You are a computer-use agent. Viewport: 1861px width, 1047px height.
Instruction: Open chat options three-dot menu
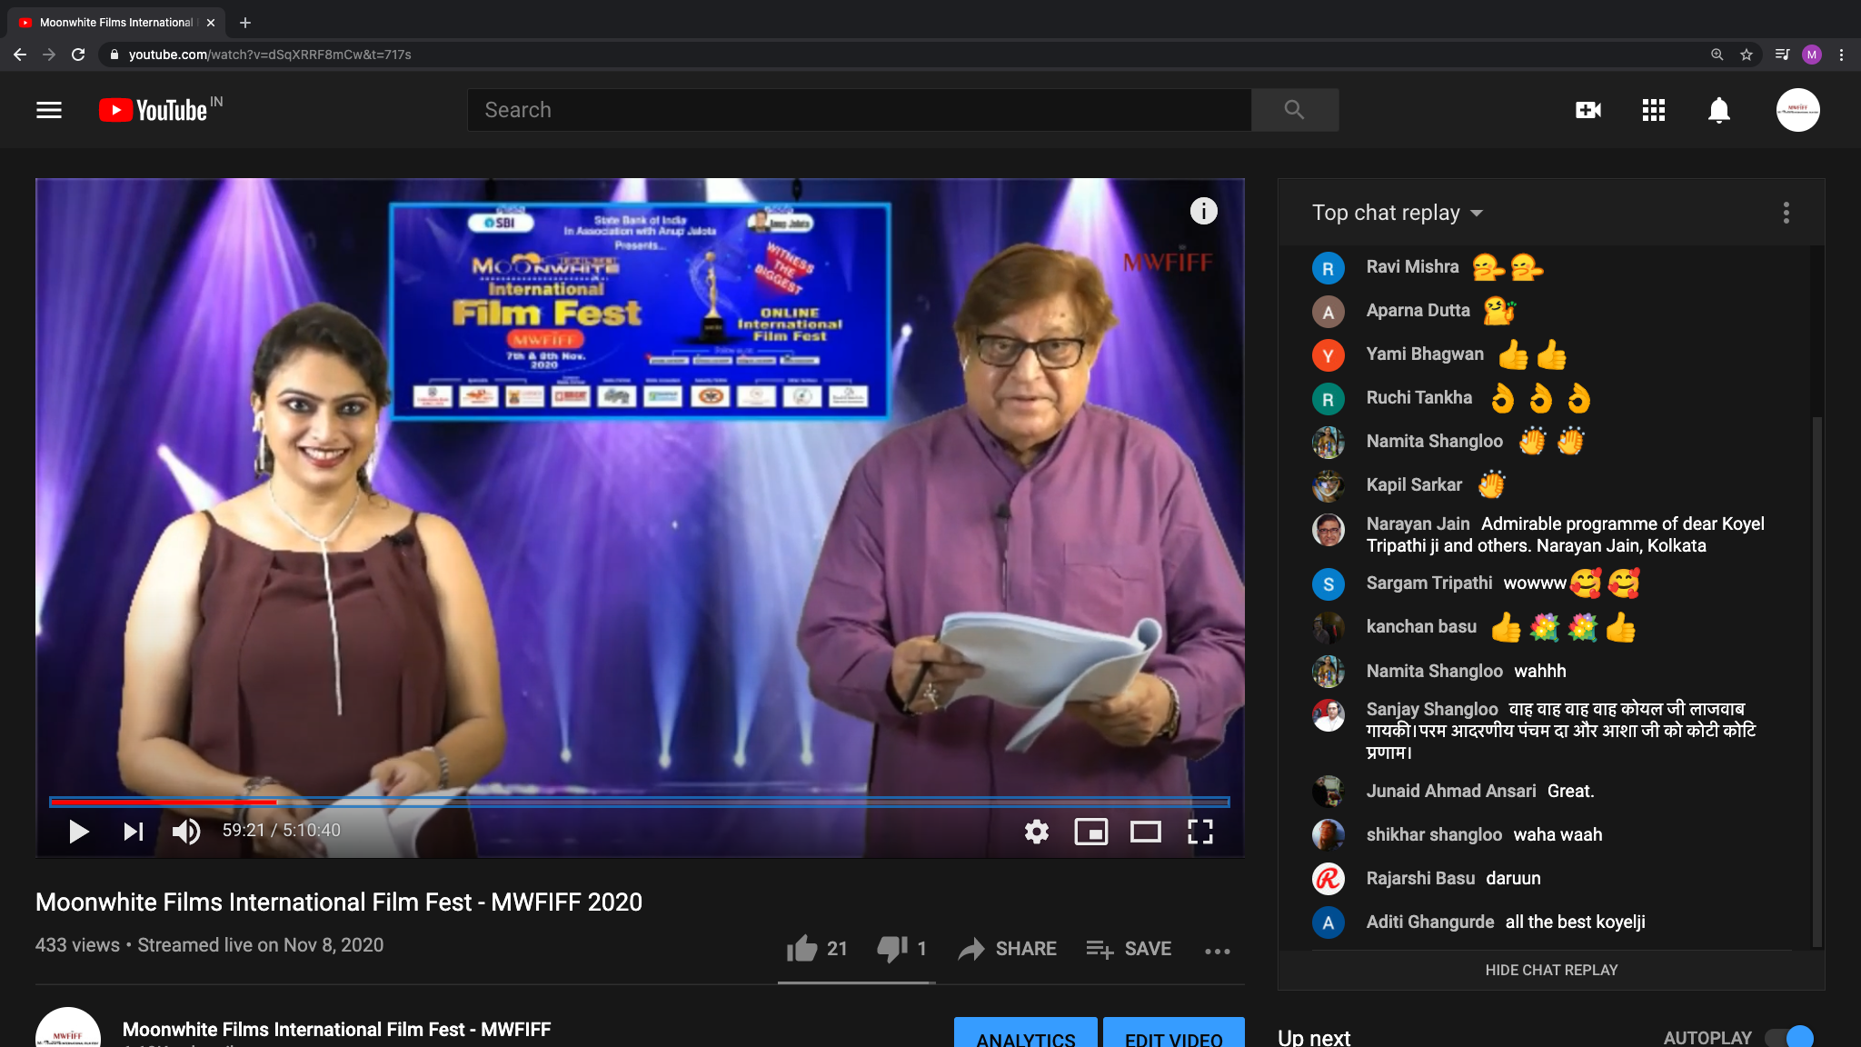[1786, 213]
